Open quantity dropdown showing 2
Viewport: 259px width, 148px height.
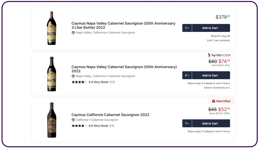coord(187,75)
